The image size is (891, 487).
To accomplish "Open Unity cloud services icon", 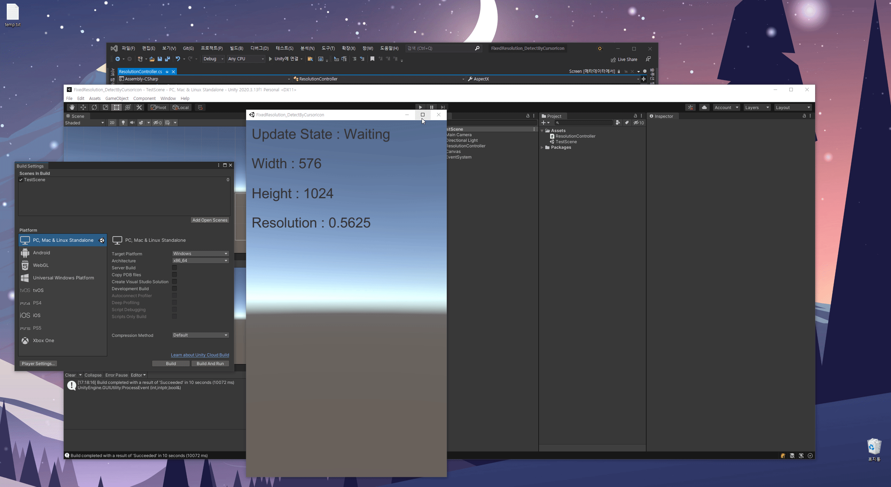I will [704, 107].
